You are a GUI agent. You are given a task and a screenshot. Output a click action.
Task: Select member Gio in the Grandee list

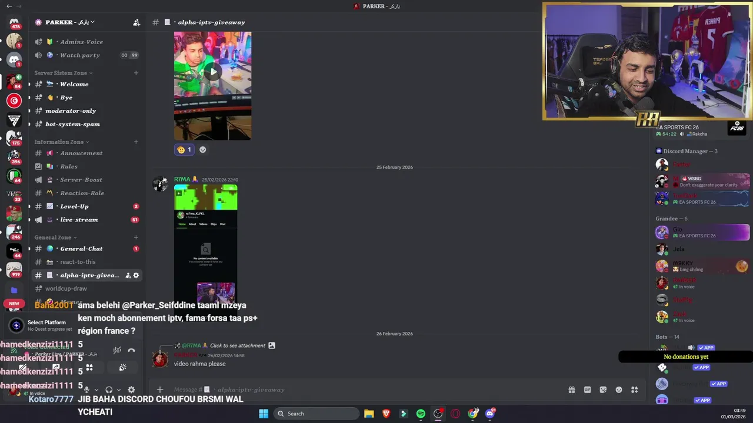point(702,232)
